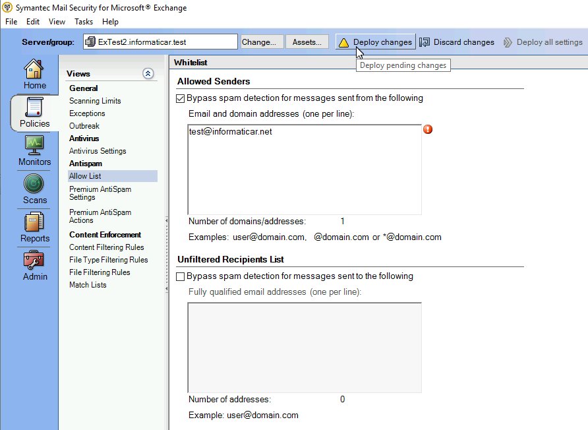Click the Antispam heading in Views

(86, 164)
